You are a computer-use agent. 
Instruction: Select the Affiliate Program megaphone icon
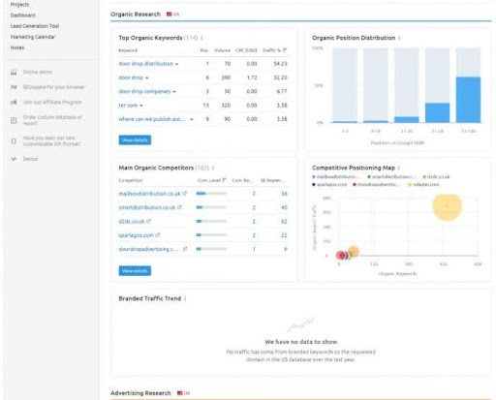14,103
